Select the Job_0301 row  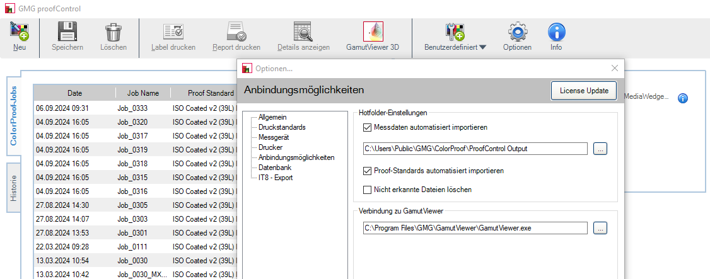(135, 233)
